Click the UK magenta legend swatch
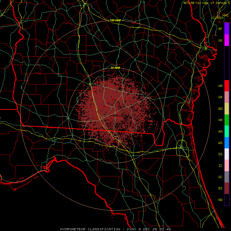 [227, 40]
